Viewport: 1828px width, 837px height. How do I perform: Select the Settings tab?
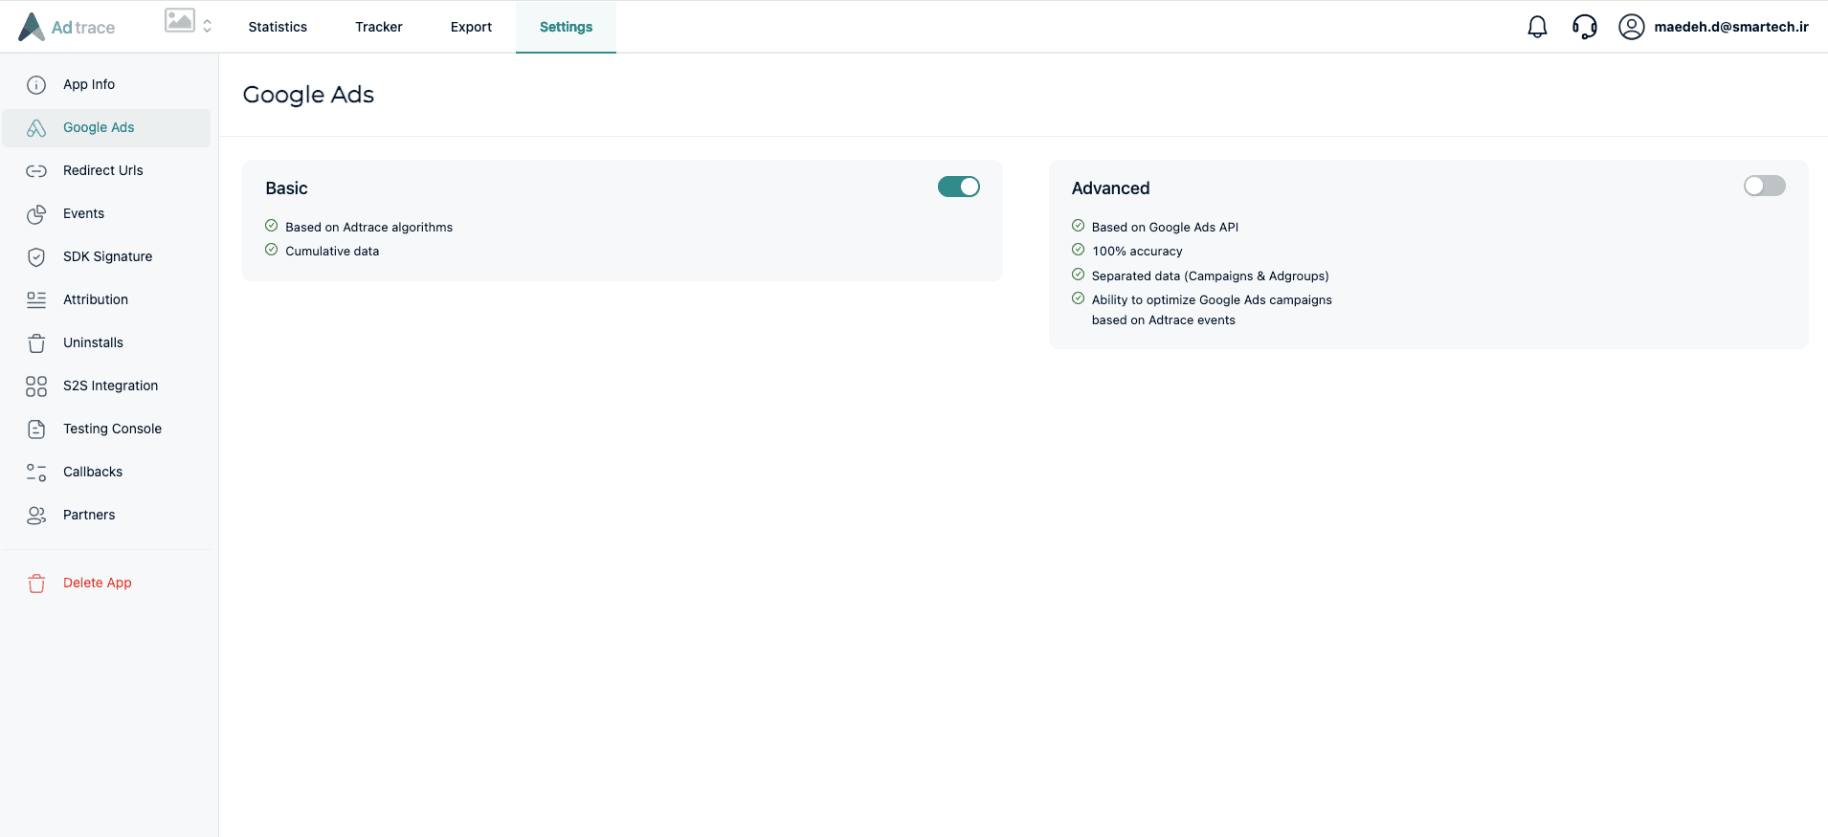pyautogui.click(x=566, y=27)
